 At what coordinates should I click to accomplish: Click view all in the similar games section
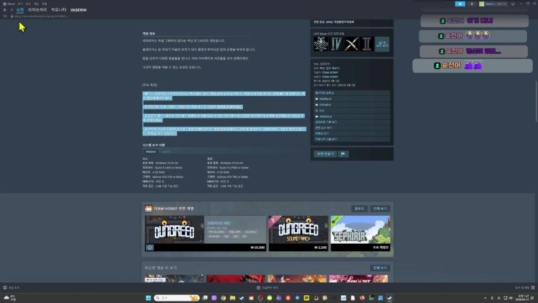[380, 268]
